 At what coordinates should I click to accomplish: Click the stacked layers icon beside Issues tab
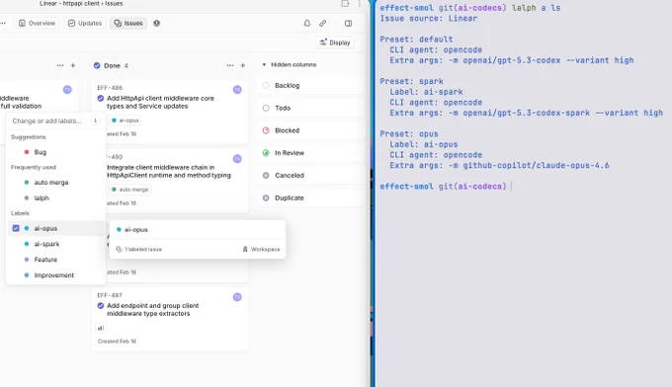click(x=157, y=23)
